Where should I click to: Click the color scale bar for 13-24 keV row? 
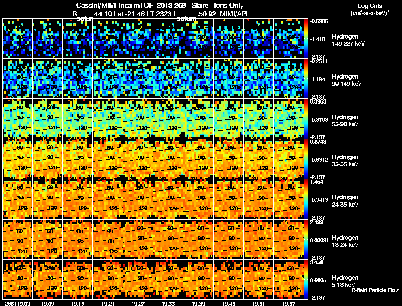coord(306,240)
